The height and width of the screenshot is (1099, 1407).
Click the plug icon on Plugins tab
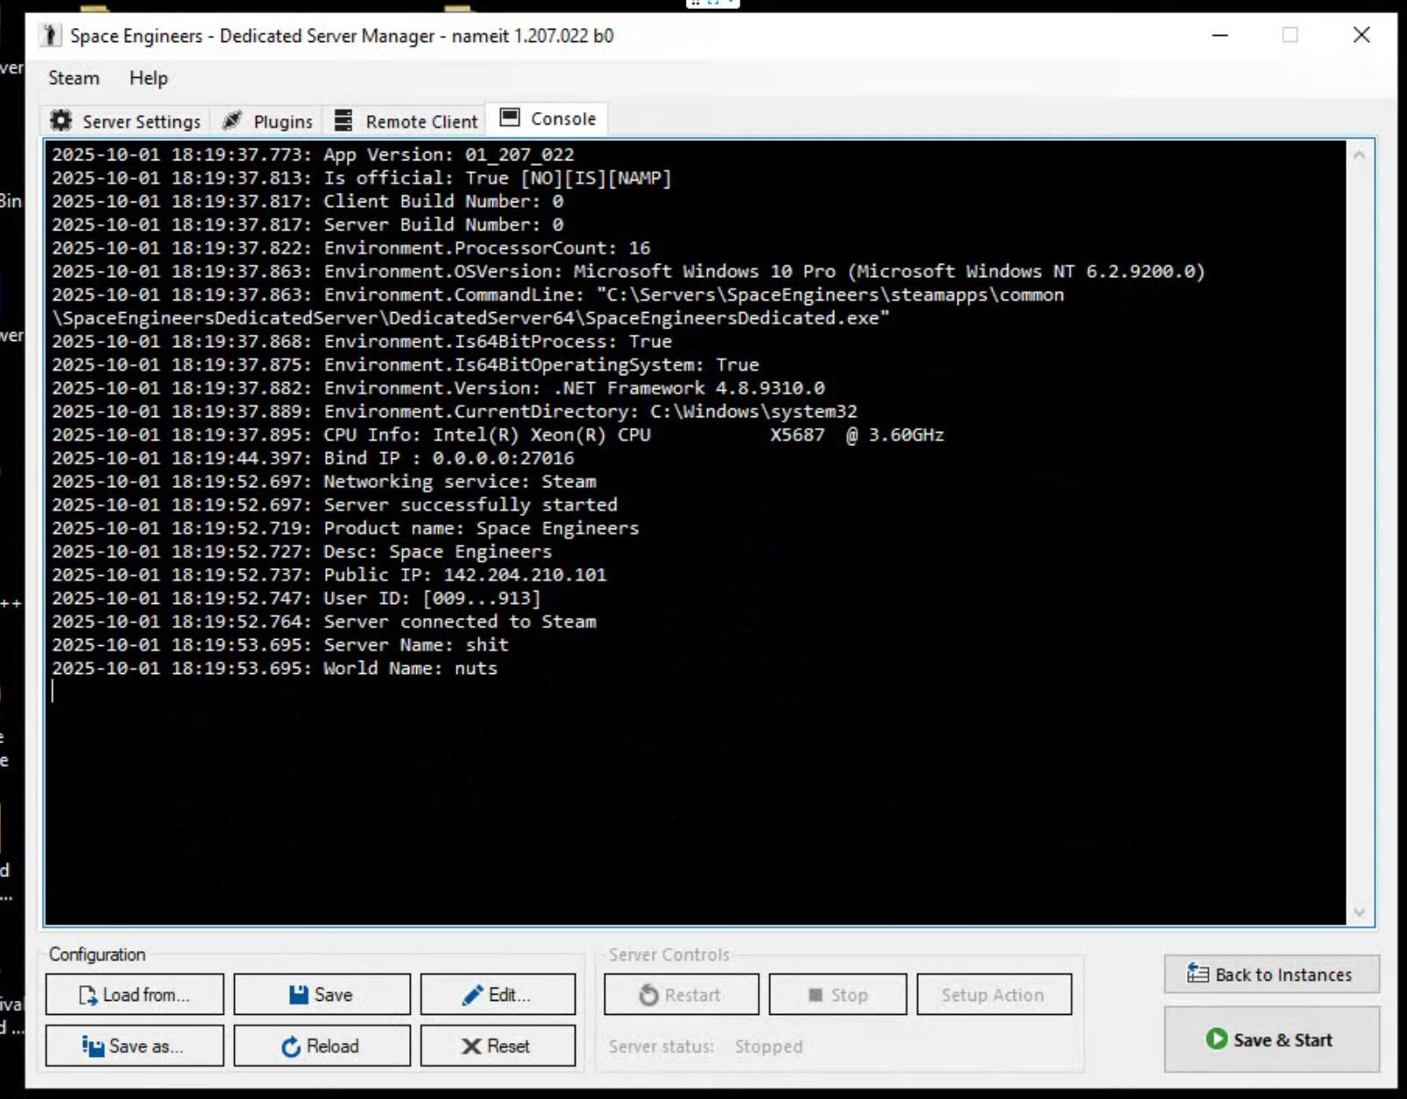tap(232, 121)
